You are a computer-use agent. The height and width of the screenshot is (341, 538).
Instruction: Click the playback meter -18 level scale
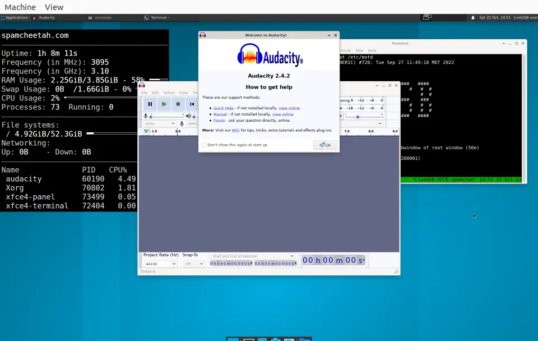pyautogui.click(x=350, y=108)
